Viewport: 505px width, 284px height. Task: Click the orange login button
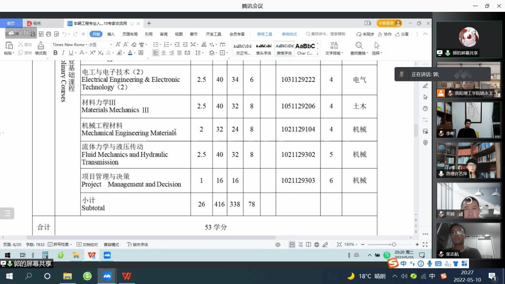tap(389, 23)
